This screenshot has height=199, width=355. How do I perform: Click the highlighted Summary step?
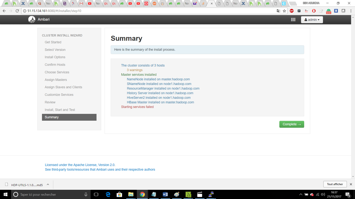pyautogui.click(x=69, y=117)
